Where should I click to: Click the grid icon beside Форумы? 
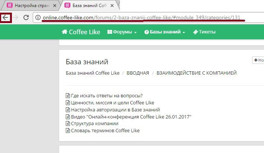tap(109, 32)
